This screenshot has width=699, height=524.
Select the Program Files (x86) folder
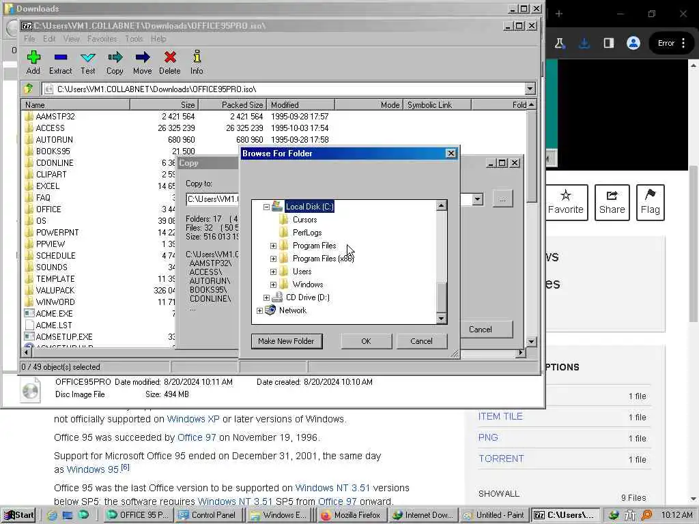tap(323, 259)
